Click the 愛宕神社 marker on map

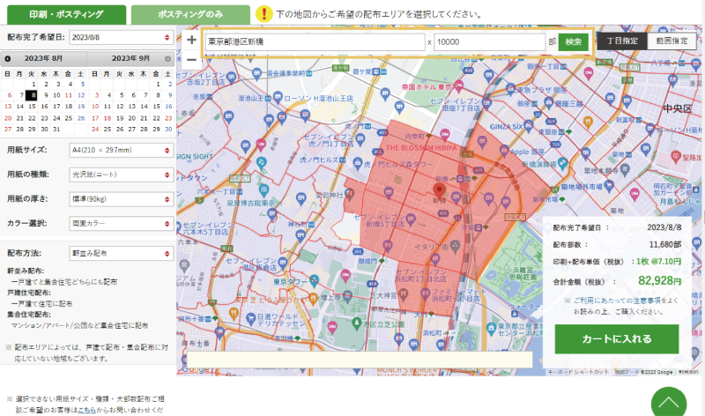tap(349, 194)
